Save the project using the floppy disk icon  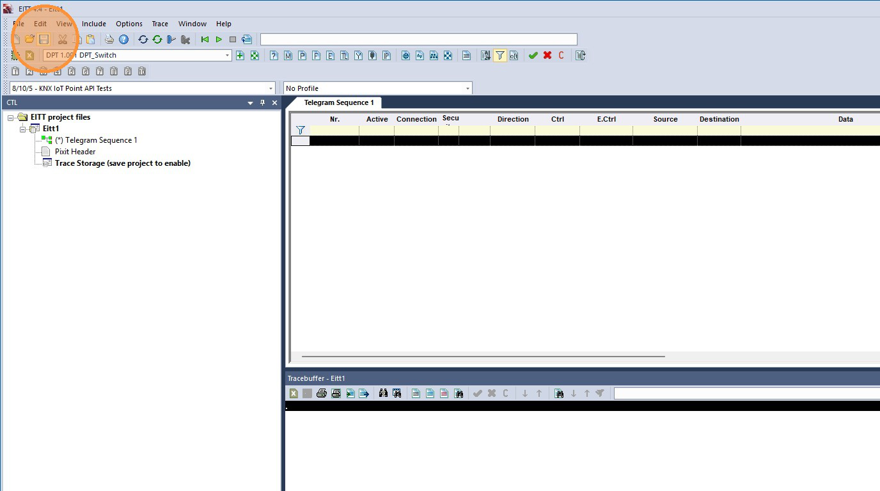tap(43, 39)
